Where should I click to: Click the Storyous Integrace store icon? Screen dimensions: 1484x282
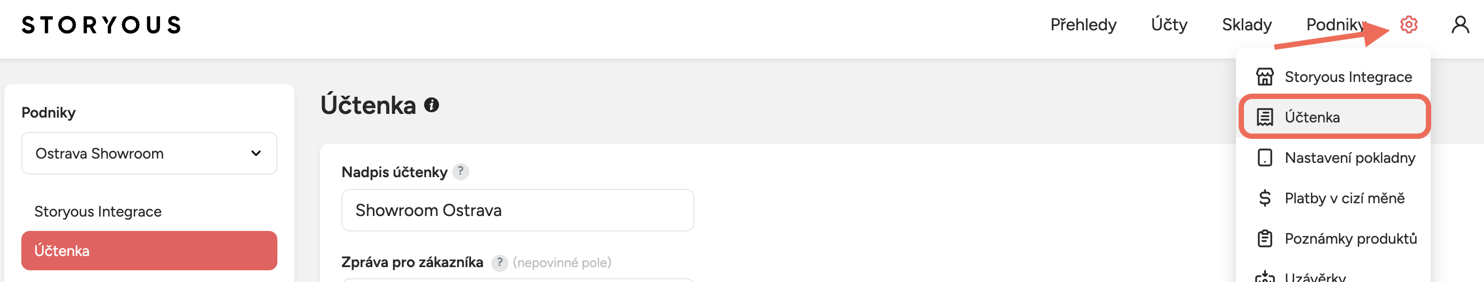click(x=1265, y=77)
